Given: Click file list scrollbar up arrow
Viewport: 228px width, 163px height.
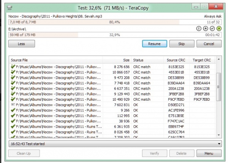Looking at the screenshot, I should pos(218,59).
